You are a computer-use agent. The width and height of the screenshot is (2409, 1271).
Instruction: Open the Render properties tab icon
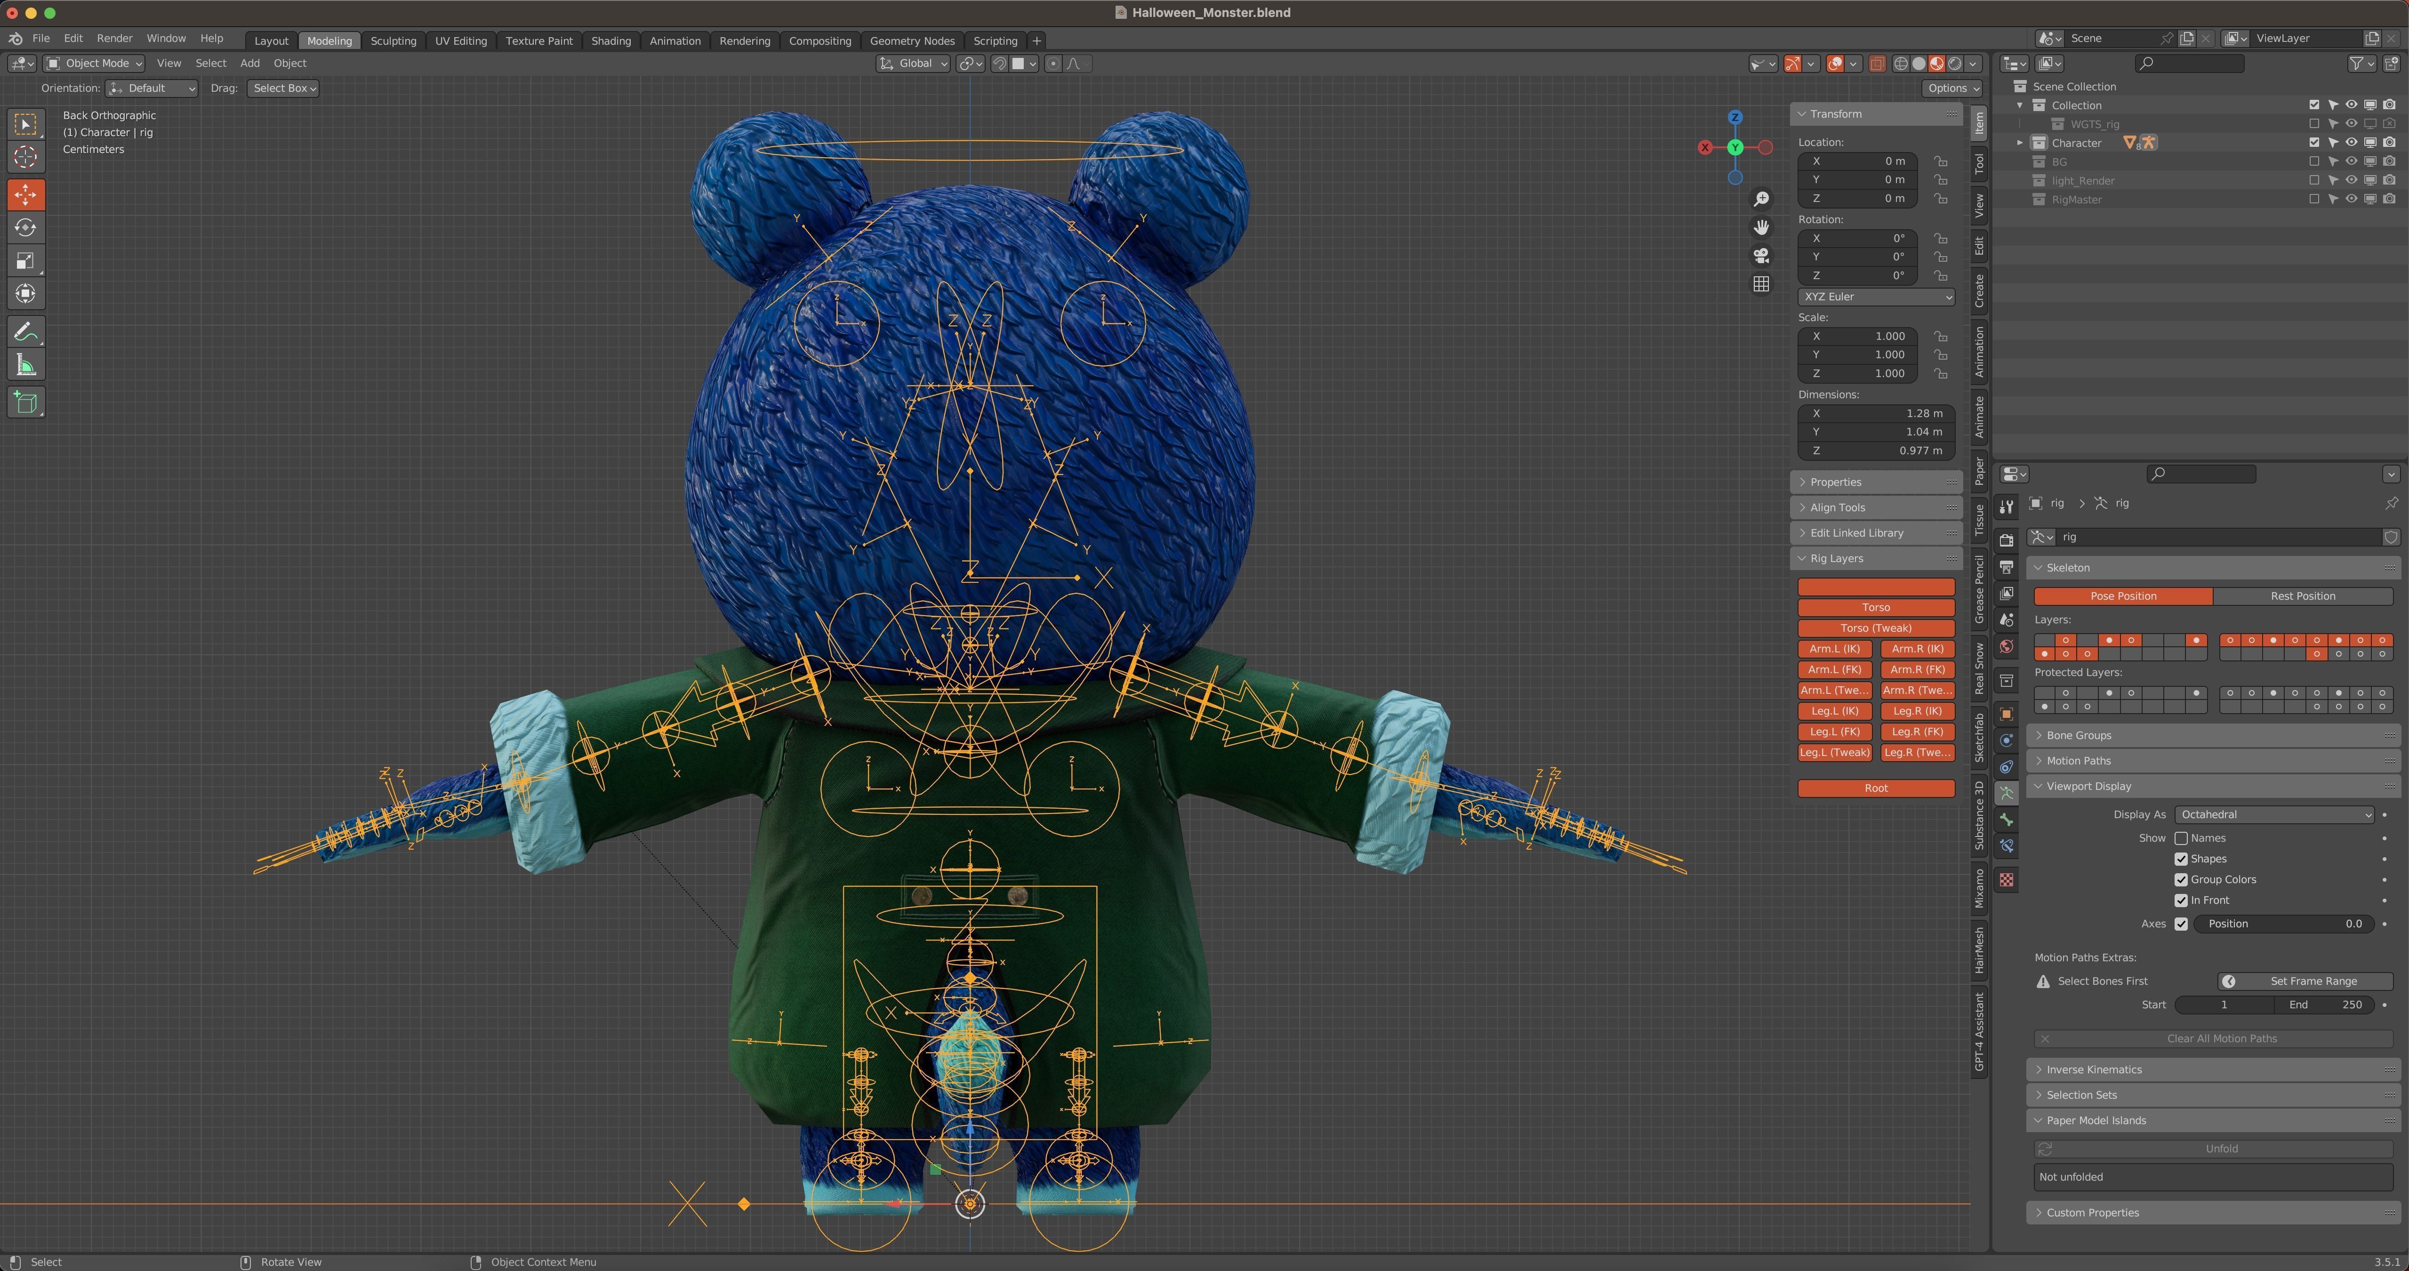click(2007, 540)
